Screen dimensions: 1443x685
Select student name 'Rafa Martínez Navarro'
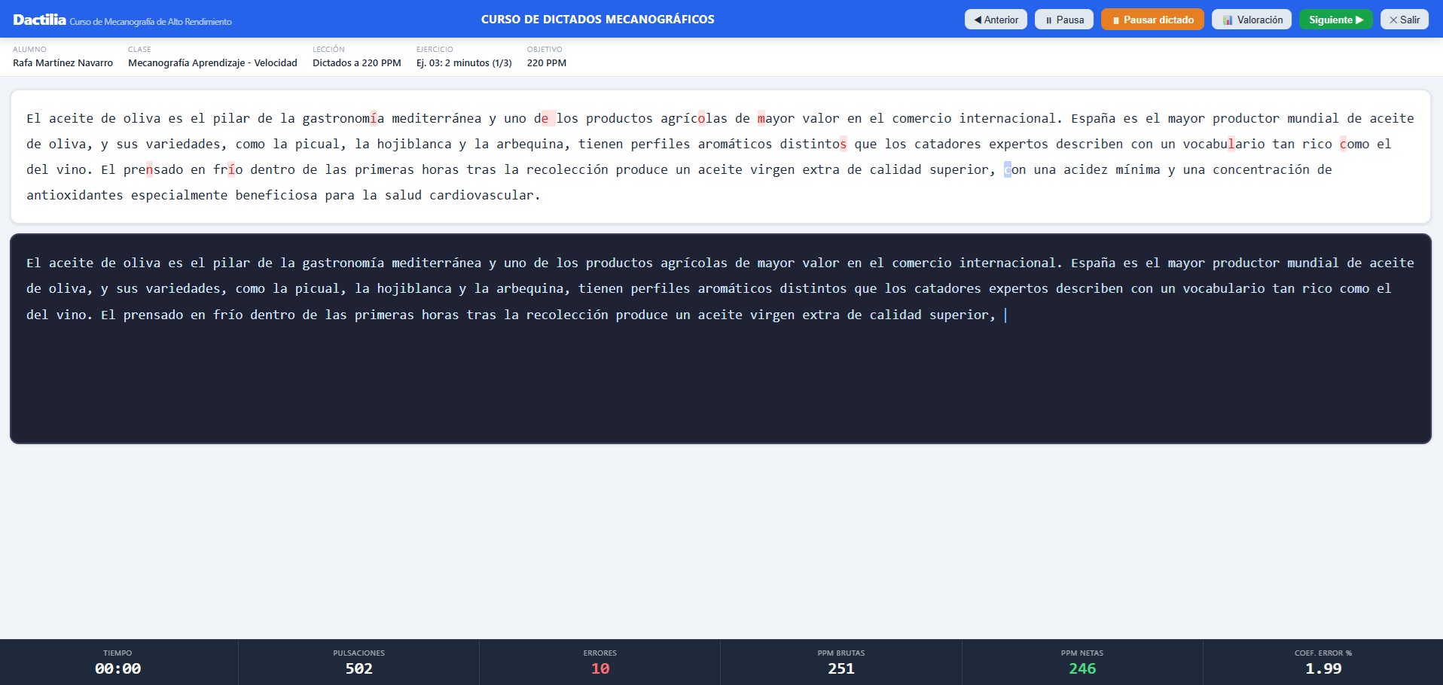click(63, 63)
